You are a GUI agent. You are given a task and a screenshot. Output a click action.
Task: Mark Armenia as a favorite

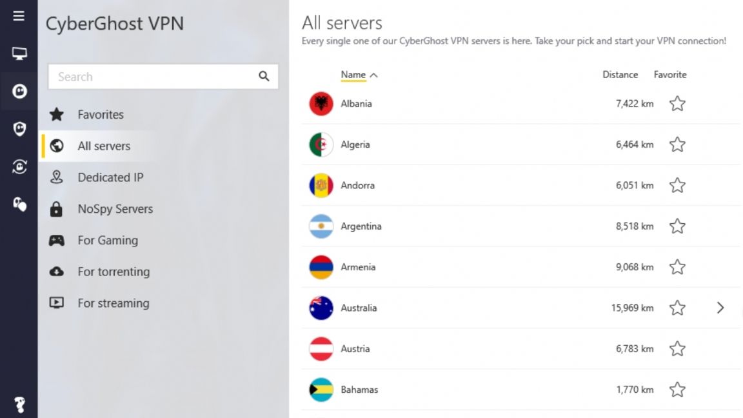(x=677, y=267)
